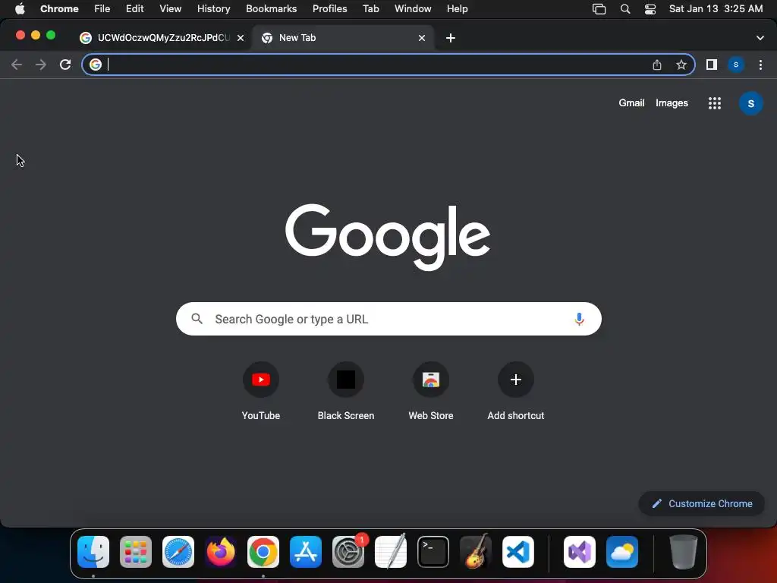Open Visual Studio from the Dock
The height and width of the screenshot is (583, 777).
[580, 552]
